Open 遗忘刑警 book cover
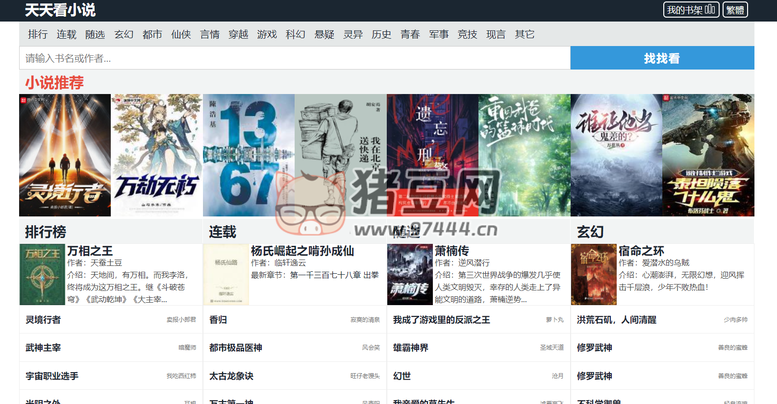777x404 pixels. (x=432, y=155)
